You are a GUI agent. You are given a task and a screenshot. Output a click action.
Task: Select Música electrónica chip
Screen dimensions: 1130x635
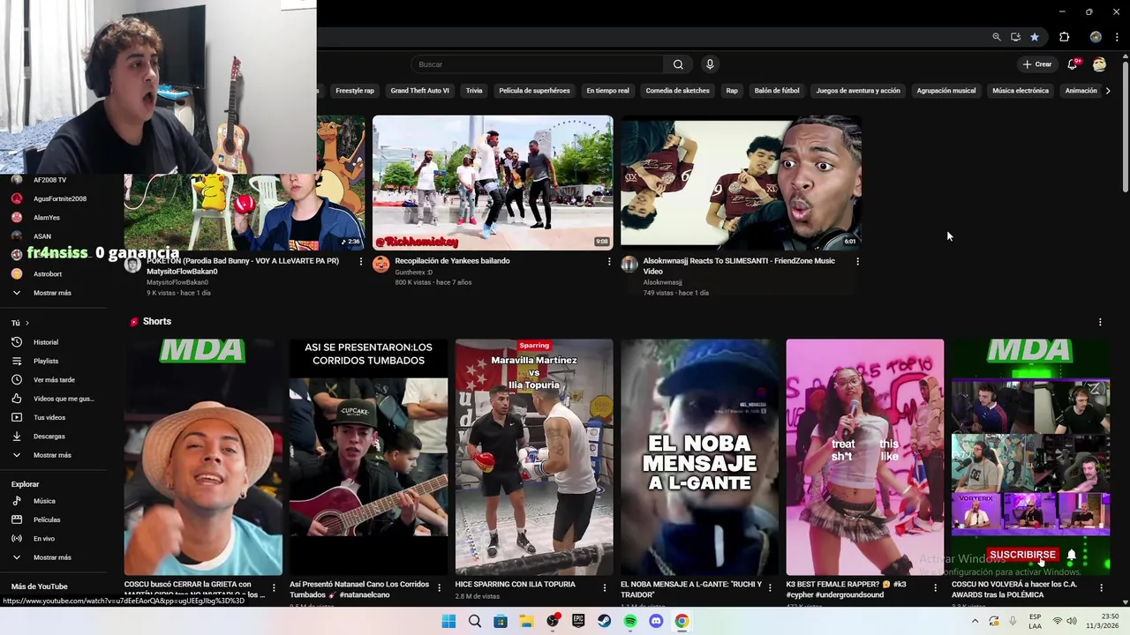pos(1020,91)
